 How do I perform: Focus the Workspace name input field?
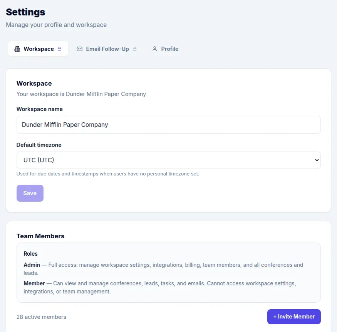tap(168, 125)
